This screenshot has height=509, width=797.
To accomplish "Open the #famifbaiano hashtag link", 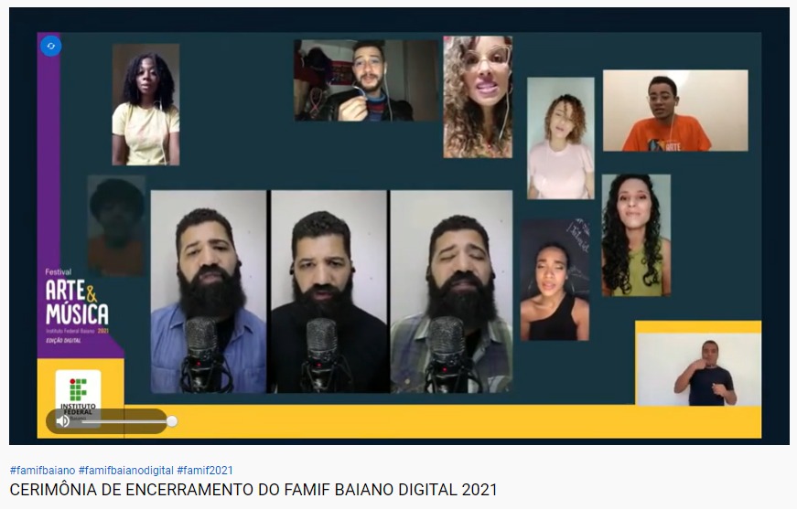I will pos(42,471).
